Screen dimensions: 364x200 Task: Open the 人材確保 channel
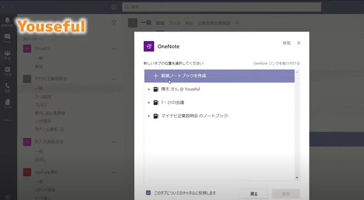[42, 121]
